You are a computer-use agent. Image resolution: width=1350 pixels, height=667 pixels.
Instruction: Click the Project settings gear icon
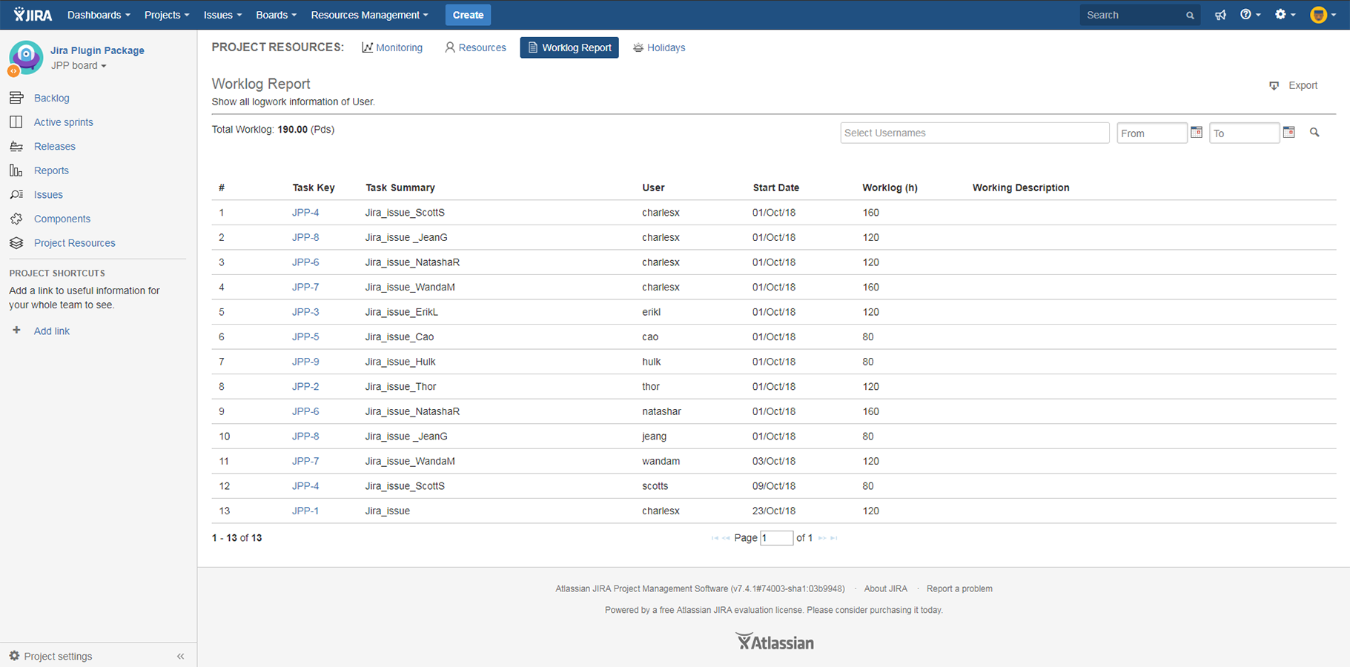pos(14,656)
